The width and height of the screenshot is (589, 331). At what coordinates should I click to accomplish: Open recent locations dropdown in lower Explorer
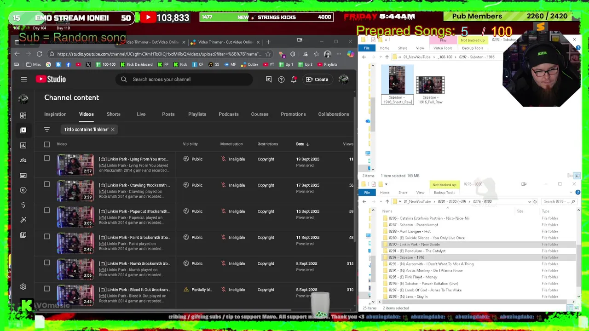pos(380,202)
